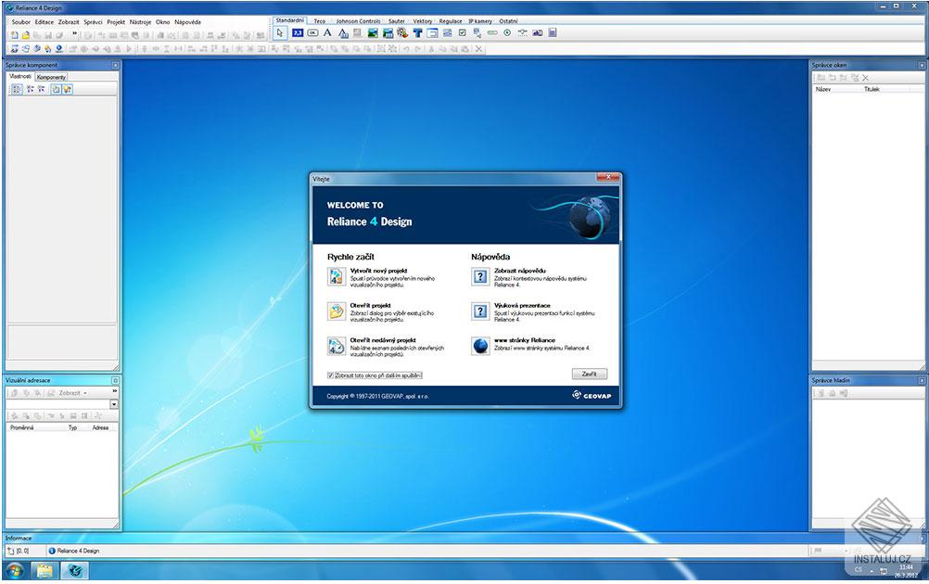Pick the landscape picture component icon
Image resolution: width=929 pixels, height=584 pixels.
373,33
